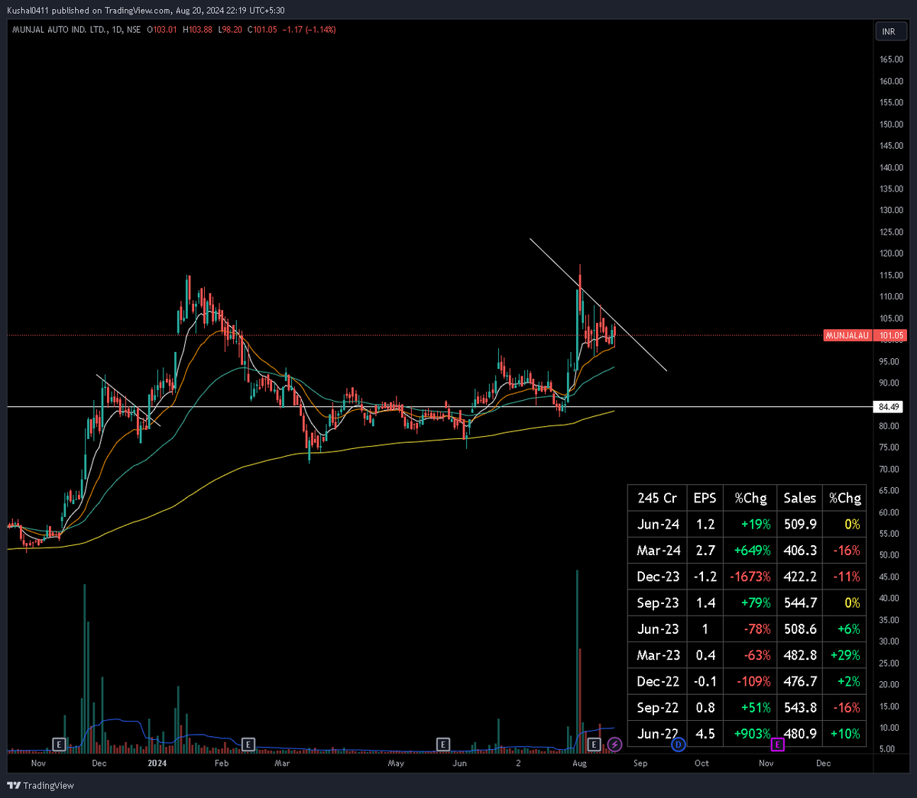Image resolution: width=917 pixels, height=798 pixels.
Task: Click the 60.00 price axis label
Action: pyautogui.click(x=889, y=512)
